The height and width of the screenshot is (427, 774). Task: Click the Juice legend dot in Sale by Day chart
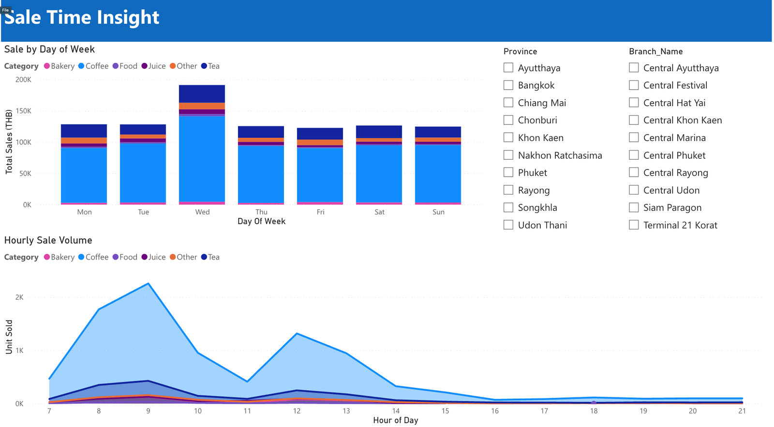(145, 66)
